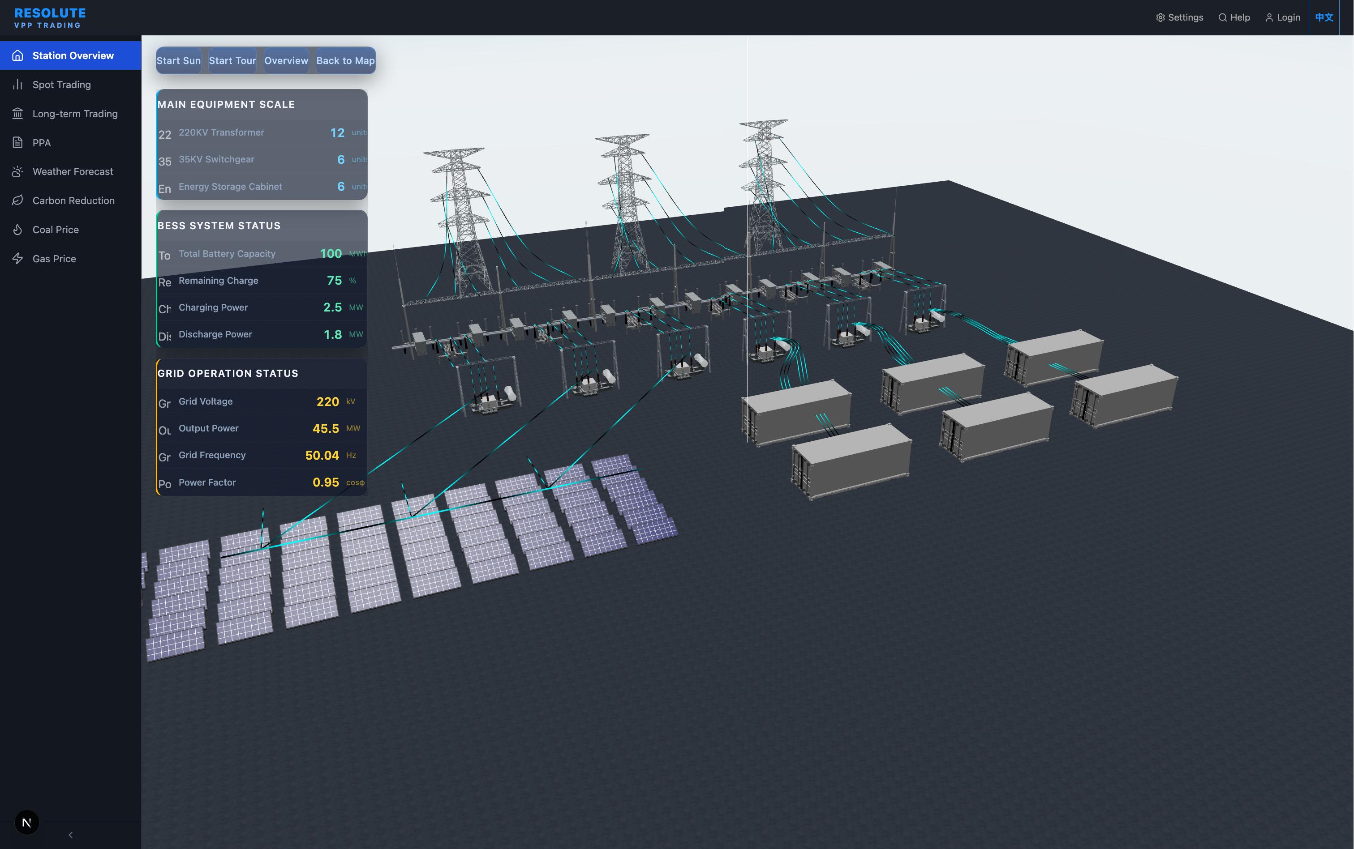
Task: Click the Remaining Charge 75 value
Action: (334, 281)
